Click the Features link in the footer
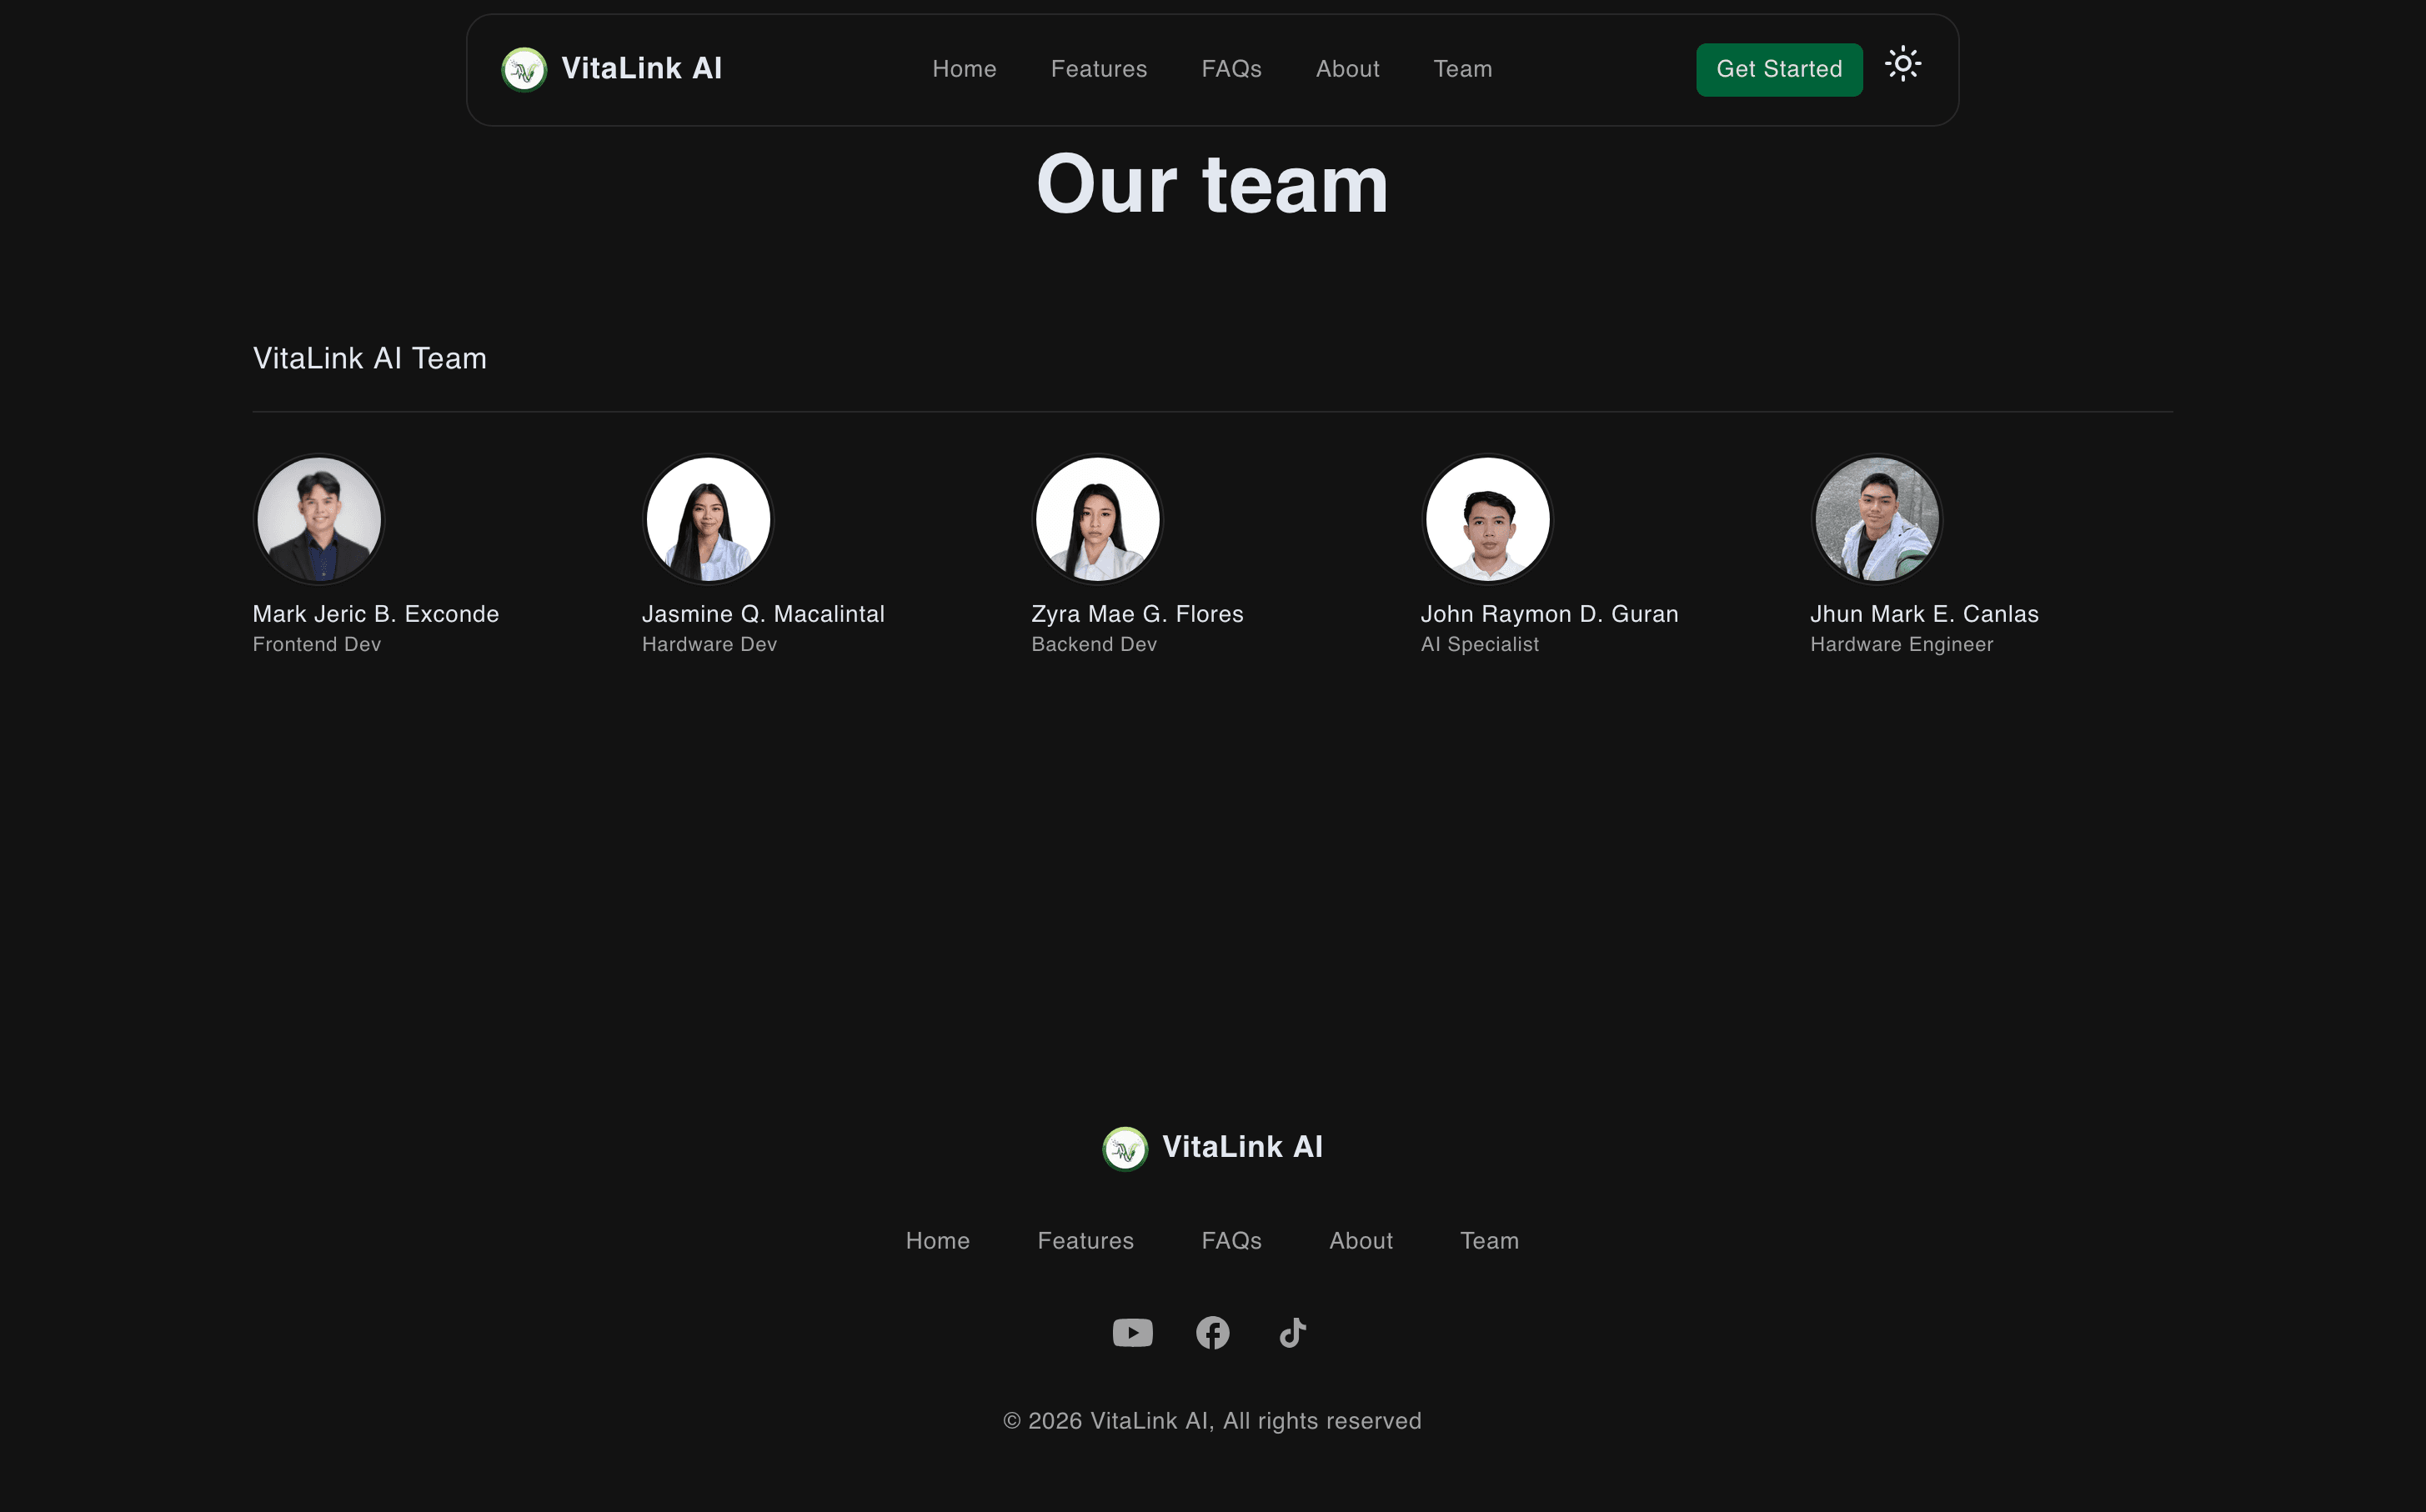This screenshot has width=2426, height=1512. pyautogui.click(x=1085, y=1241)
